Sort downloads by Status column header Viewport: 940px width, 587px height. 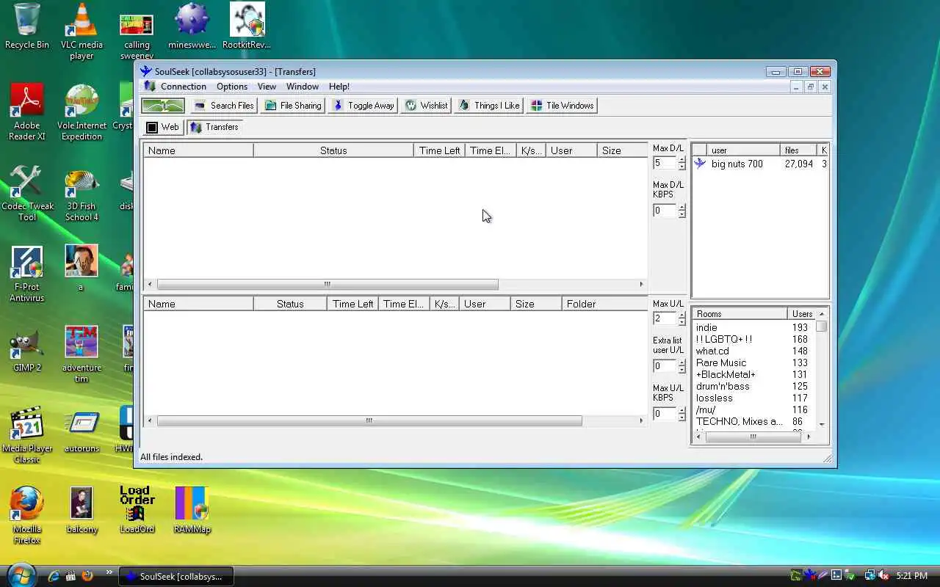(x=333, y=150)
